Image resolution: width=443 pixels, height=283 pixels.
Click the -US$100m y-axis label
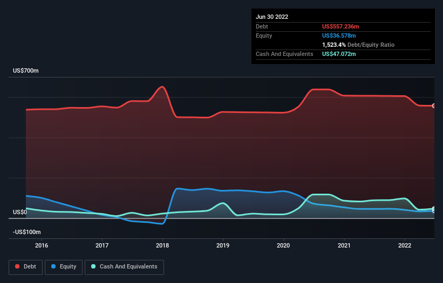tap(27, 232)
